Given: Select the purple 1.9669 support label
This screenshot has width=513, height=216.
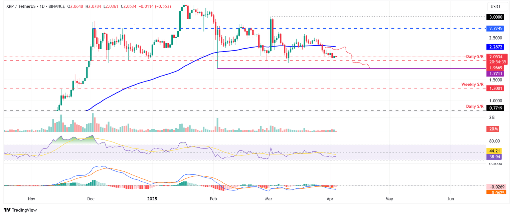Looking at the screenshot, I should click(495, 68).
